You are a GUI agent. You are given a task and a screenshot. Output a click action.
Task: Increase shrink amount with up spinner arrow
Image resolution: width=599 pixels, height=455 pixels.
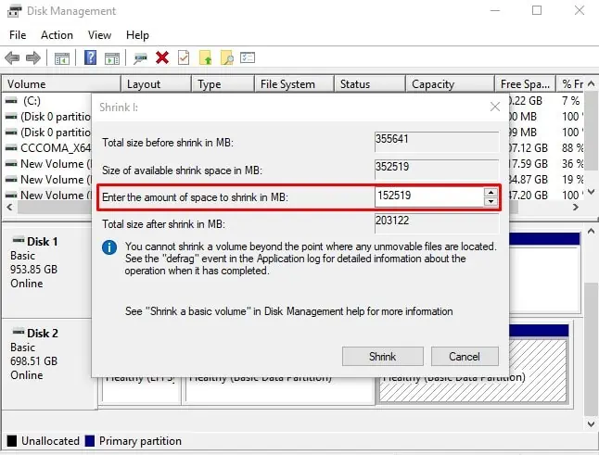pos(491,193)
